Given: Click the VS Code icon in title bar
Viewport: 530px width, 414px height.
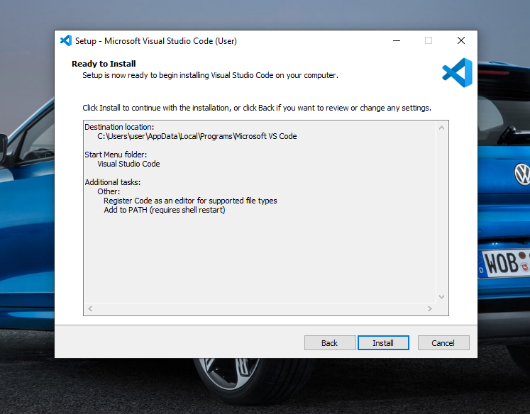Looking at the screenshot, I should pyautogui.click(x=66, y=41).
